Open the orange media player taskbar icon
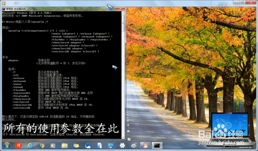Image resolution: width=258 pixels, height=151 pixels. click(53, 146)
